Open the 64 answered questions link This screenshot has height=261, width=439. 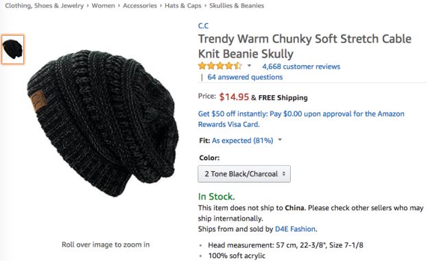coord(245,77)
